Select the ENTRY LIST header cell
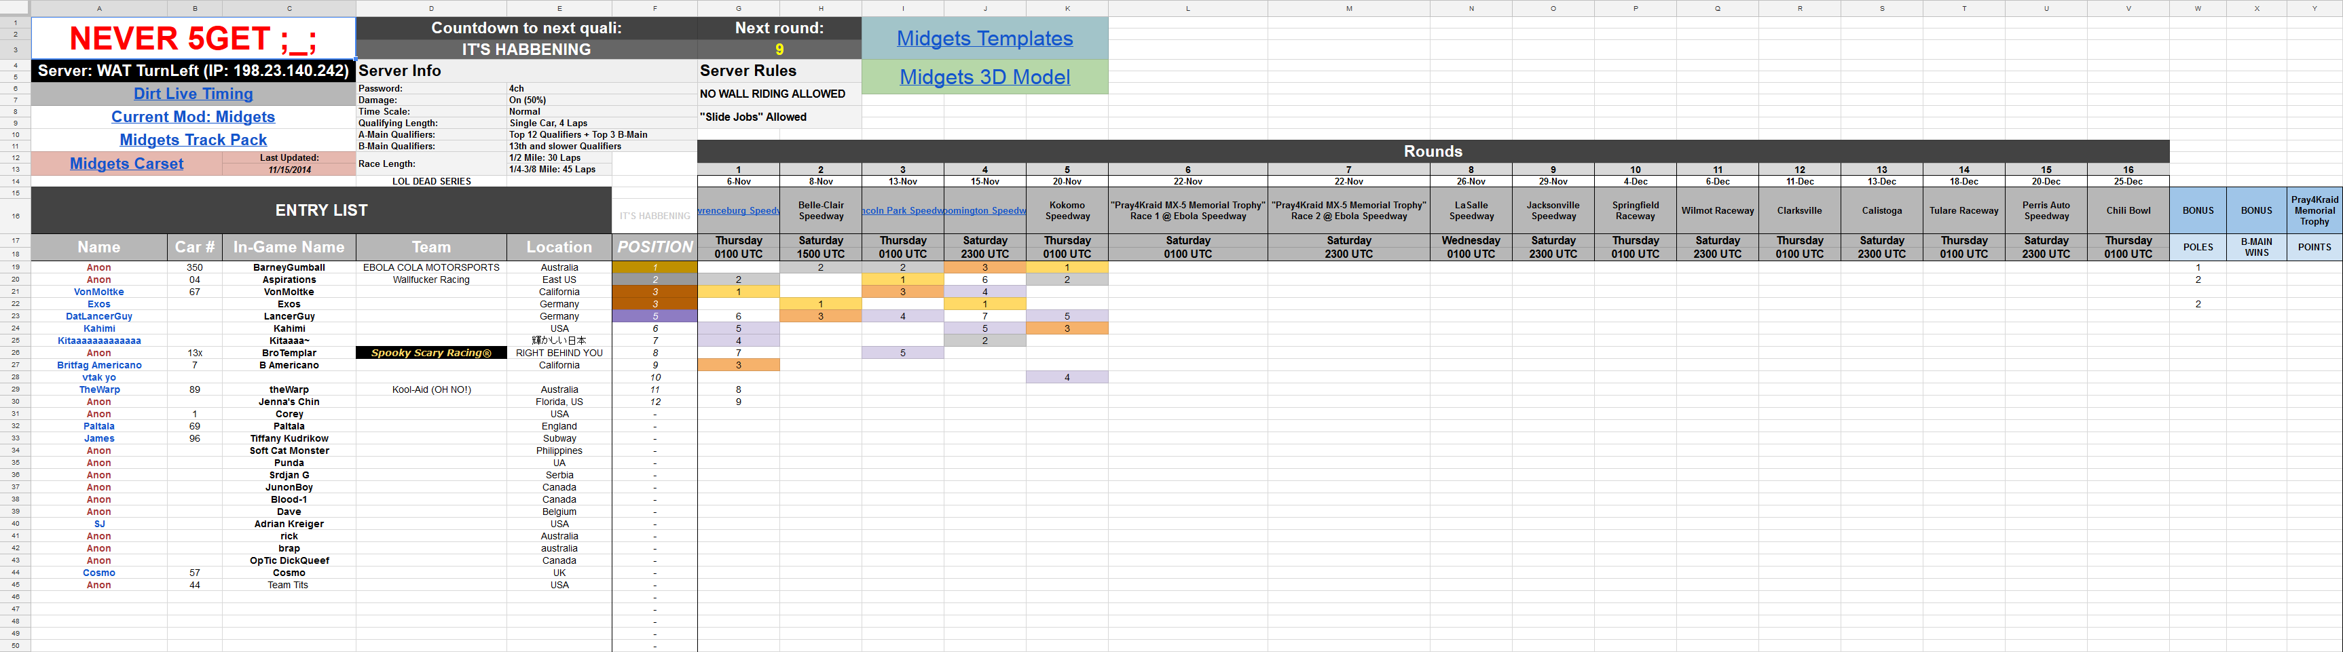Image resolution: width=2343 pixels, height=652 pixels. (x=321, y=210)
